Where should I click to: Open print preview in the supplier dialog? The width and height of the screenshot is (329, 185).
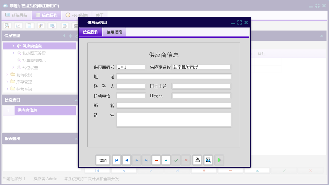208,160
